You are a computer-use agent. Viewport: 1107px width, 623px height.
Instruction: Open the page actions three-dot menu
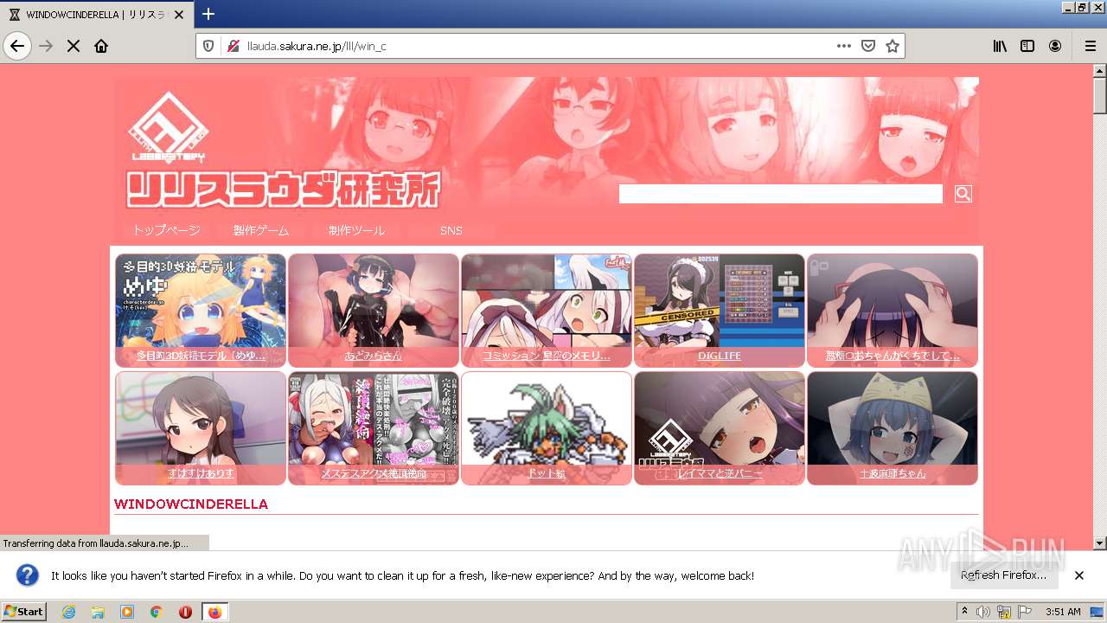click(x=844, y=46)
